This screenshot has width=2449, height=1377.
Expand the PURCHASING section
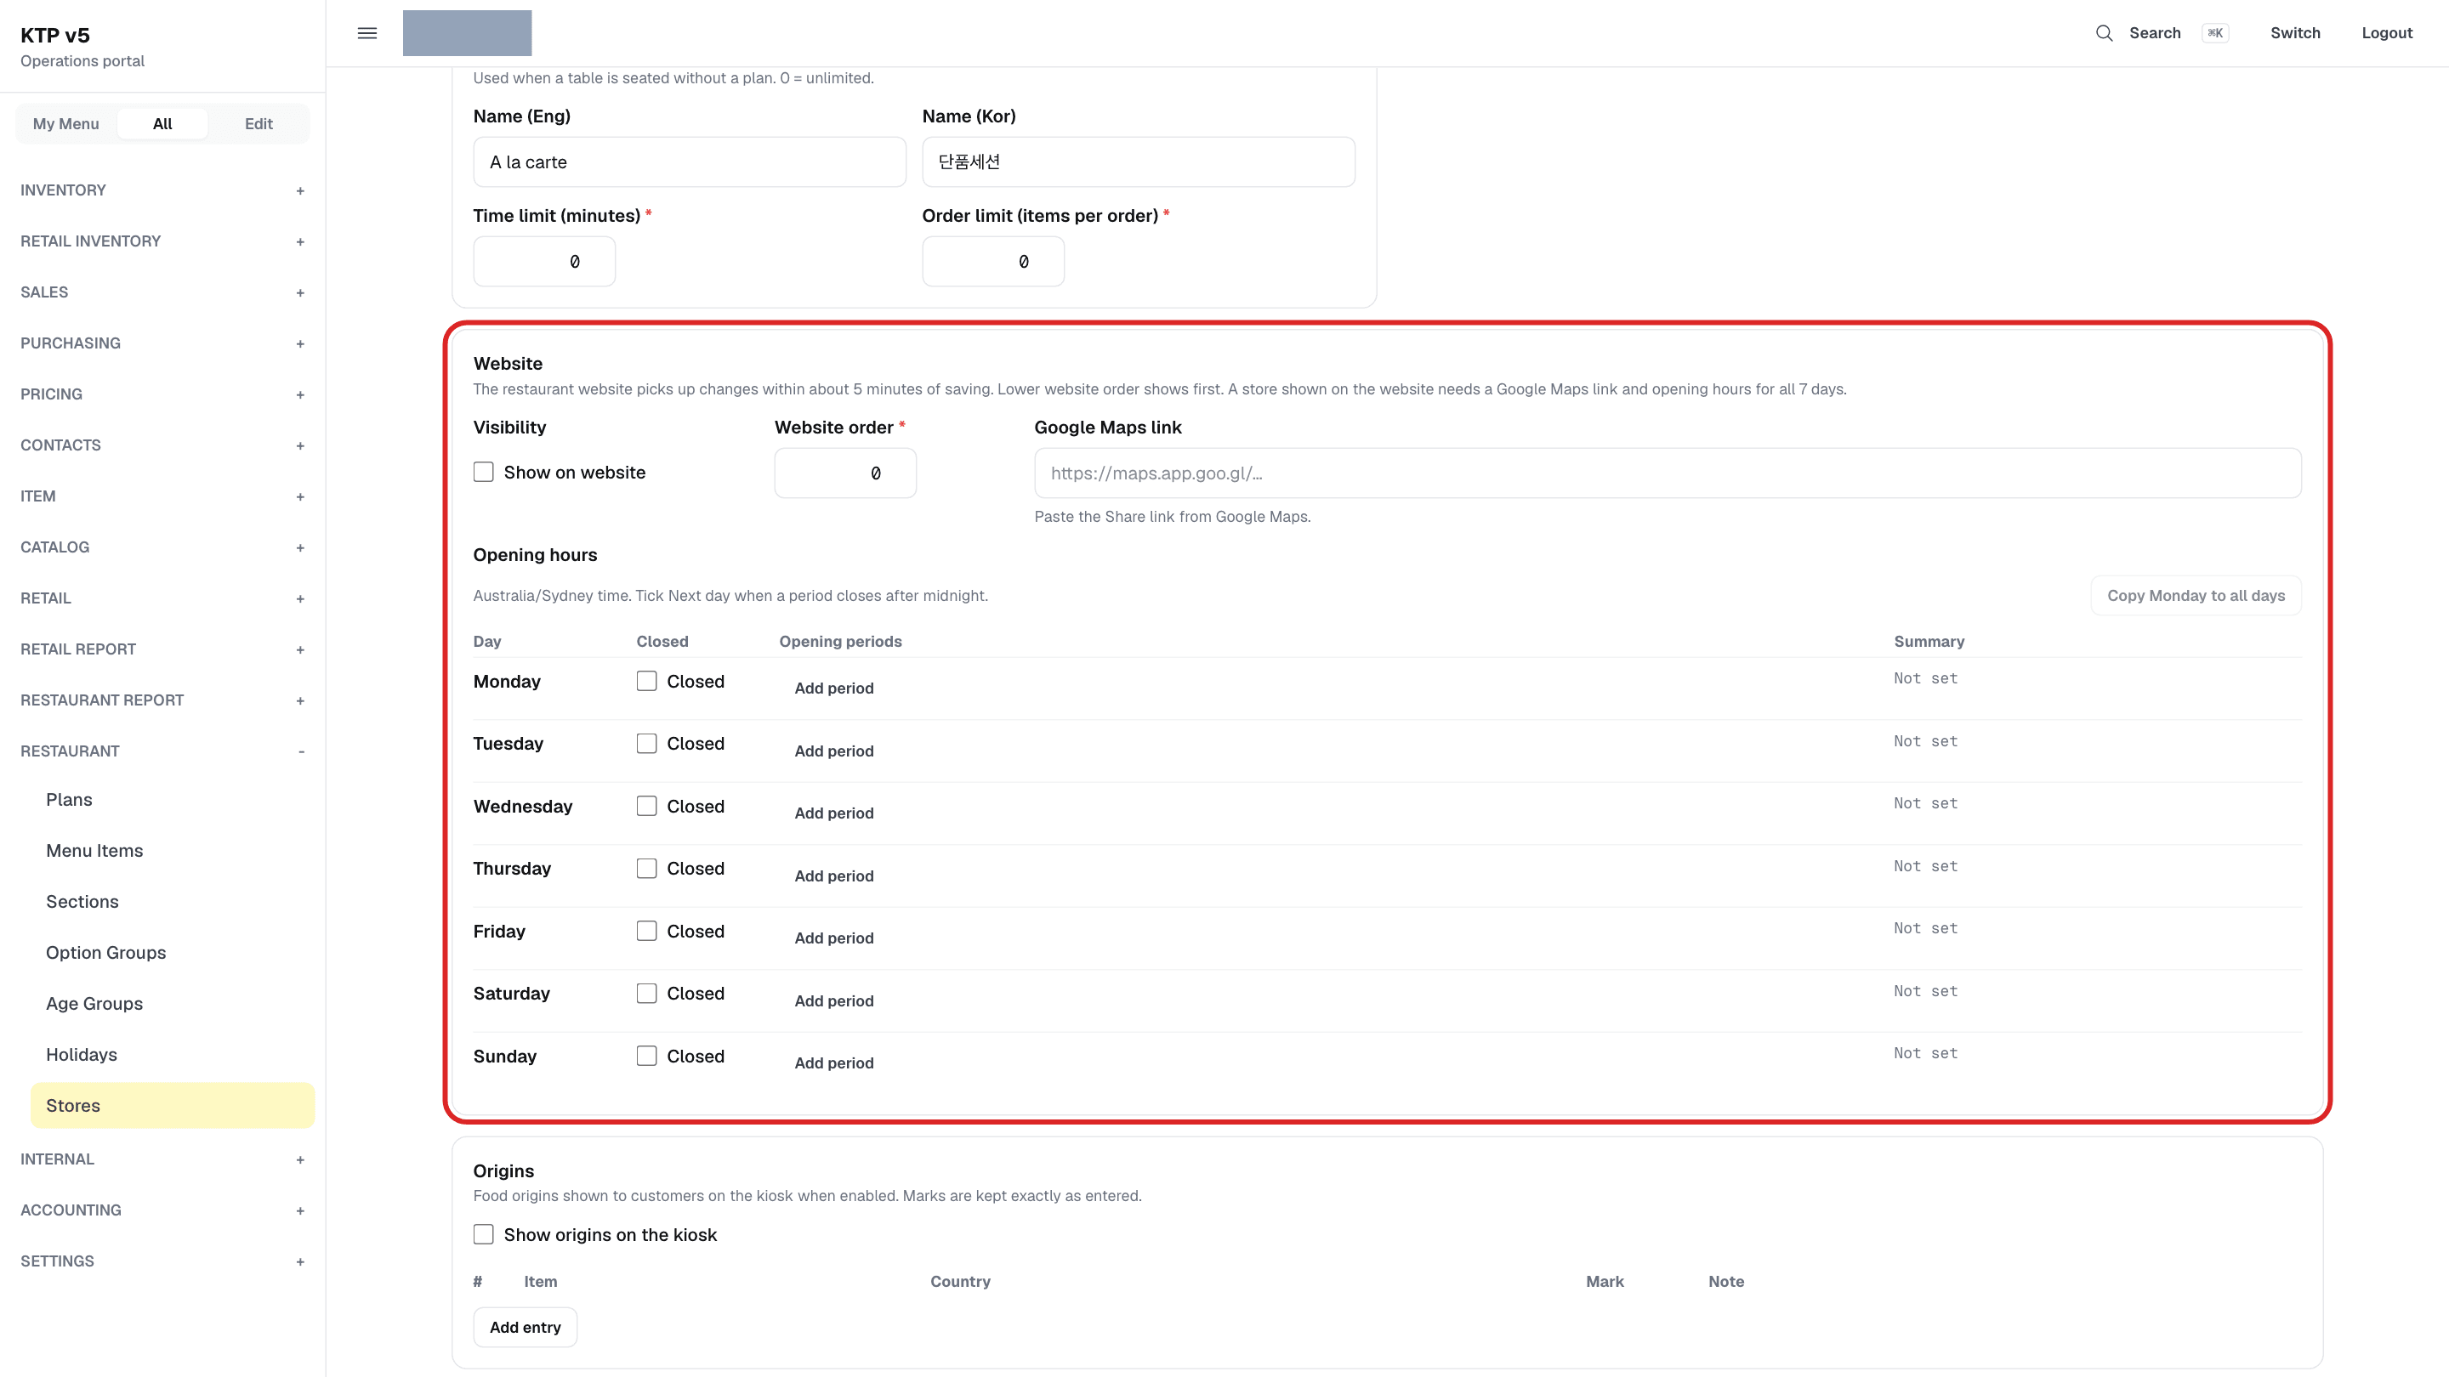[x=162, y=343]
